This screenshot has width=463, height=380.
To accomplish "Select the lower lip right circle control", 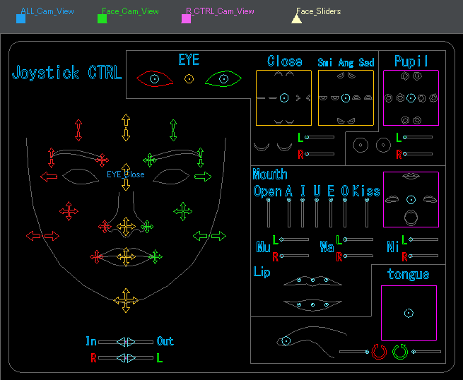I will (x=327, y=304).
